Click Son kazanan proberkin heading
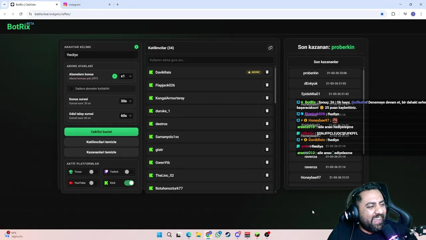The image size is (426, 240). [x=326, y=47]
